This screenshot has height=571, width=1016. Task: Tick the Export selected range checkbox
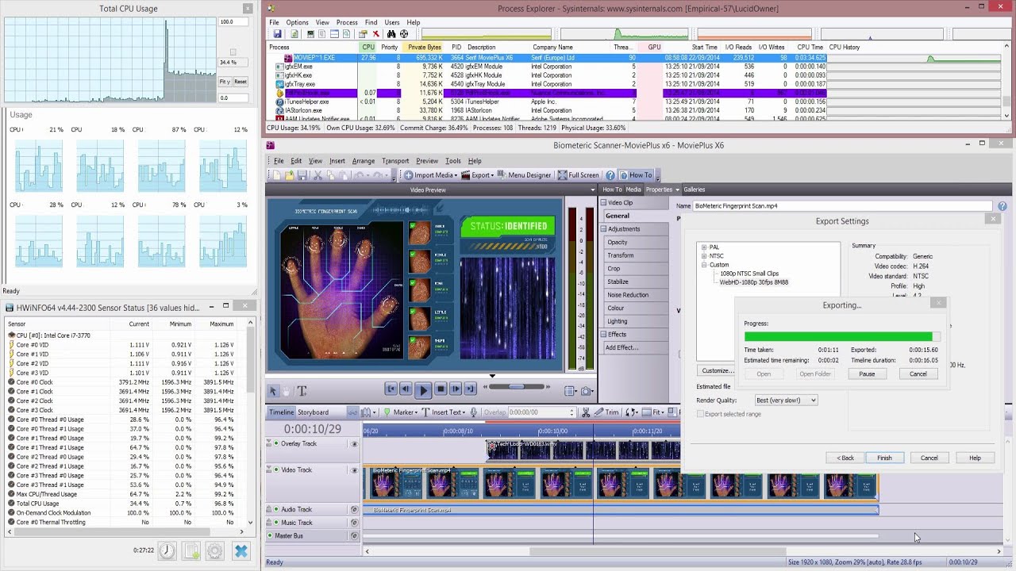pyautogui.click(x=701, y=414)
